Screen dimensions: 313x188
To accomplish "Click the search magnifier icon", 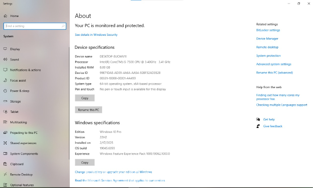I will coord(63,26).
